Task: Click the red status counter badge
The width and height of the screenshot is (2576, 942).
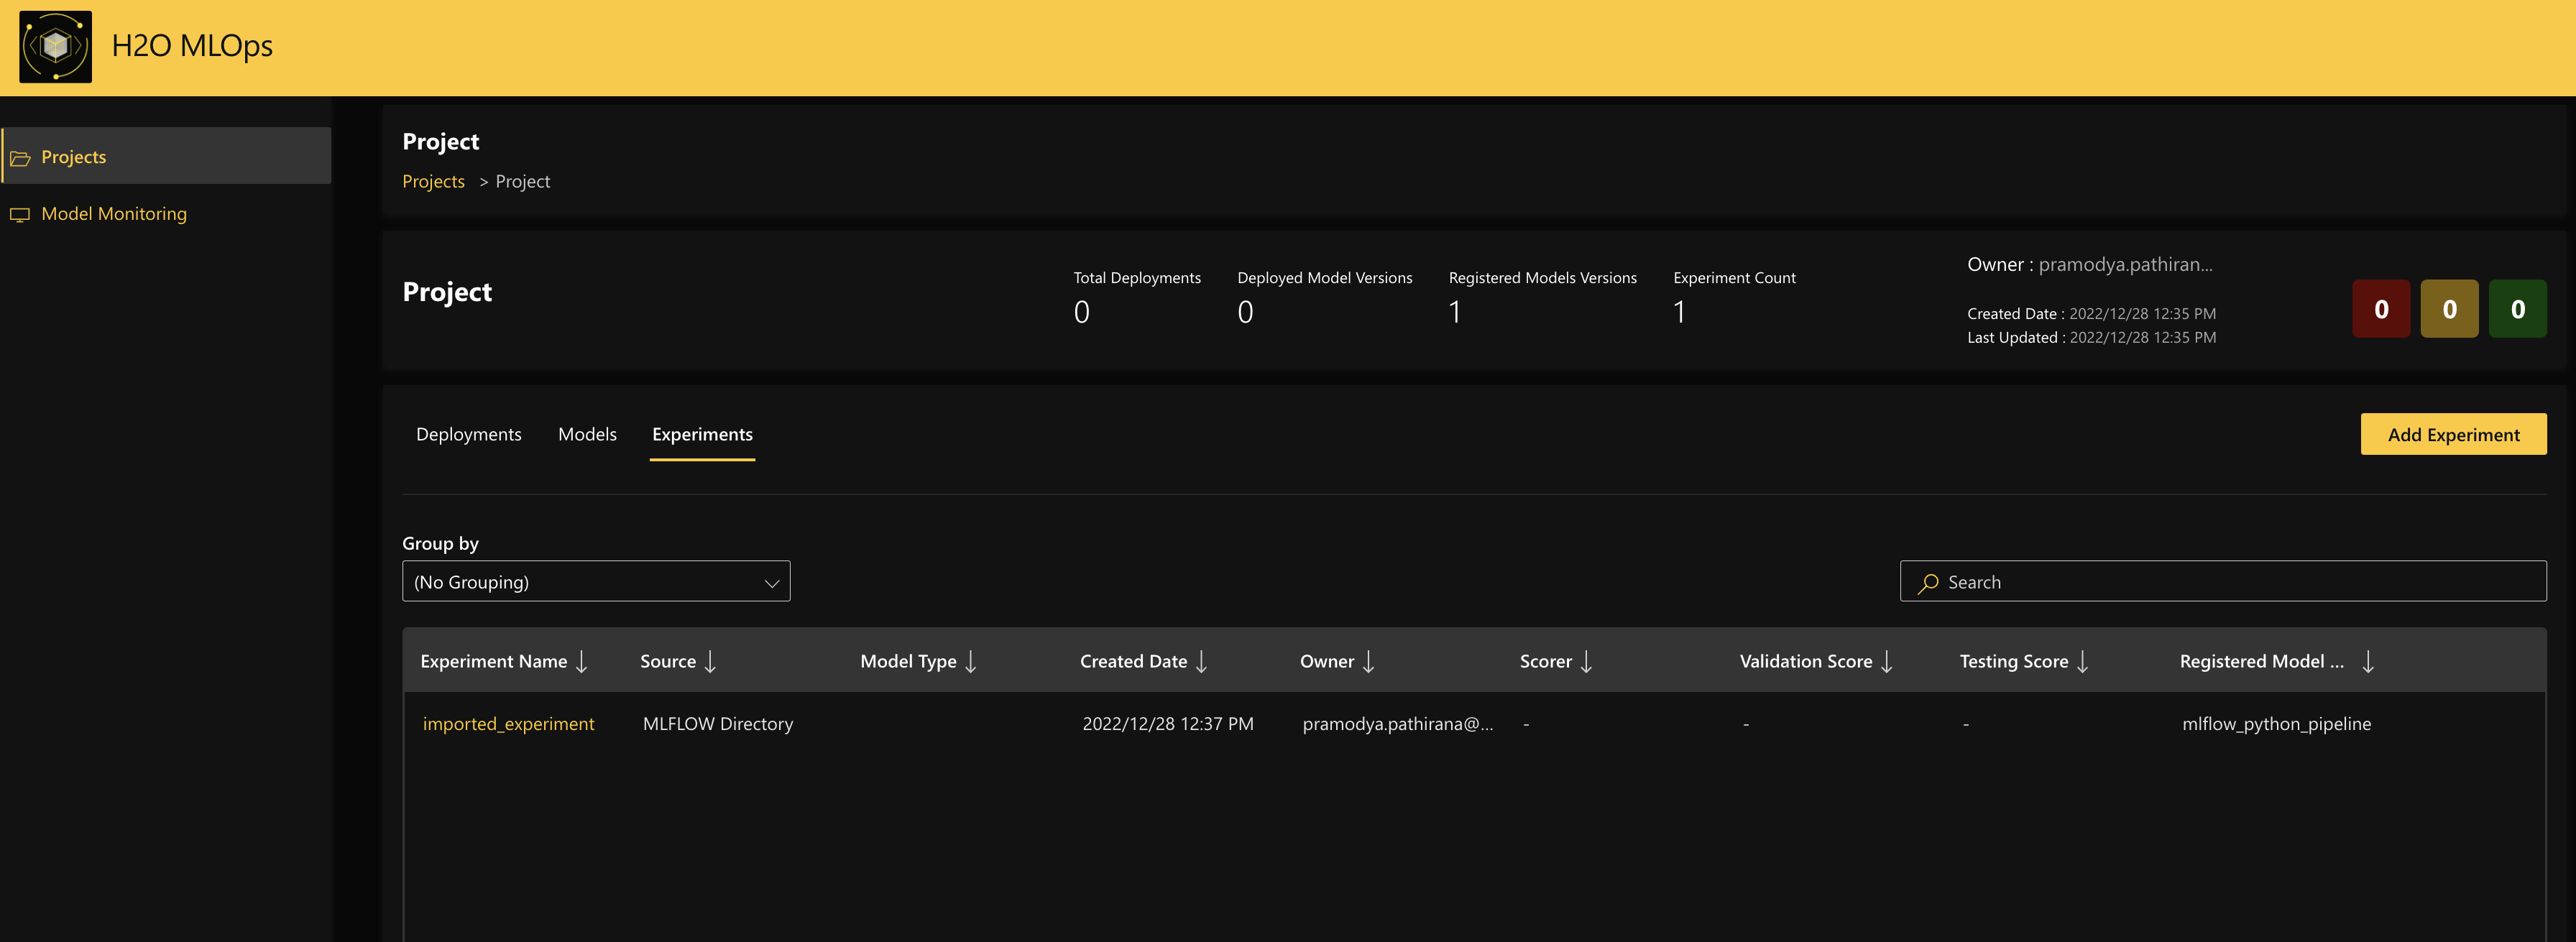Action: point(2380,309)
